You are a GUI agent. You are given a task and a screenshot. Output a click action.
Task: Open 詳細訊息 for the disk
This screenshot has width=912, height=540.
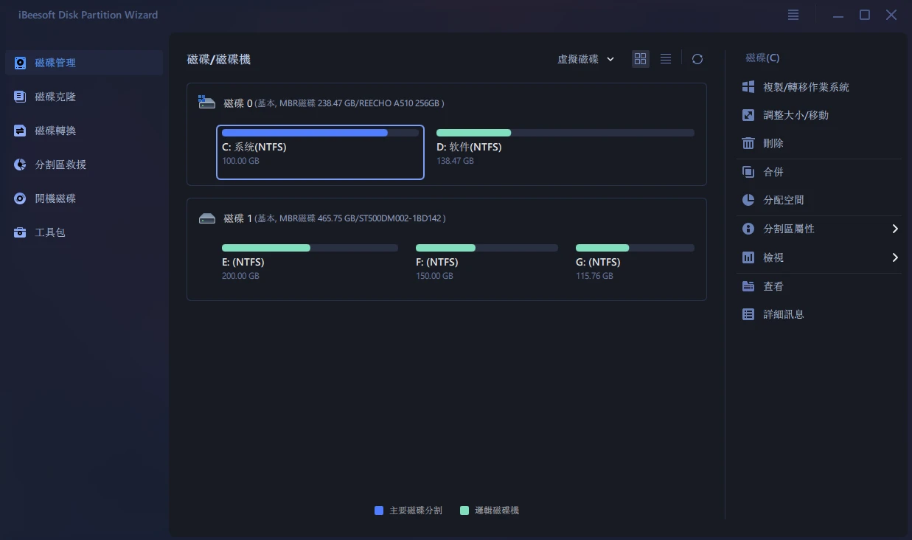[x=784, y=314]
